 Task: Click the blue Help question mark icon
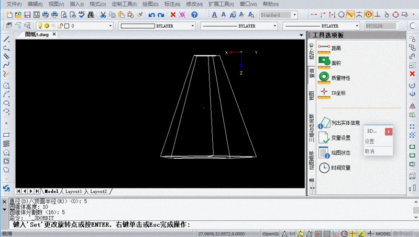[195, 15]
